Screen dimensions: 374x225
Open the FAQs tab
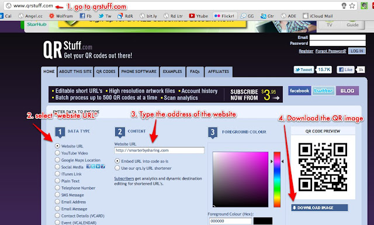click(195, 72)
